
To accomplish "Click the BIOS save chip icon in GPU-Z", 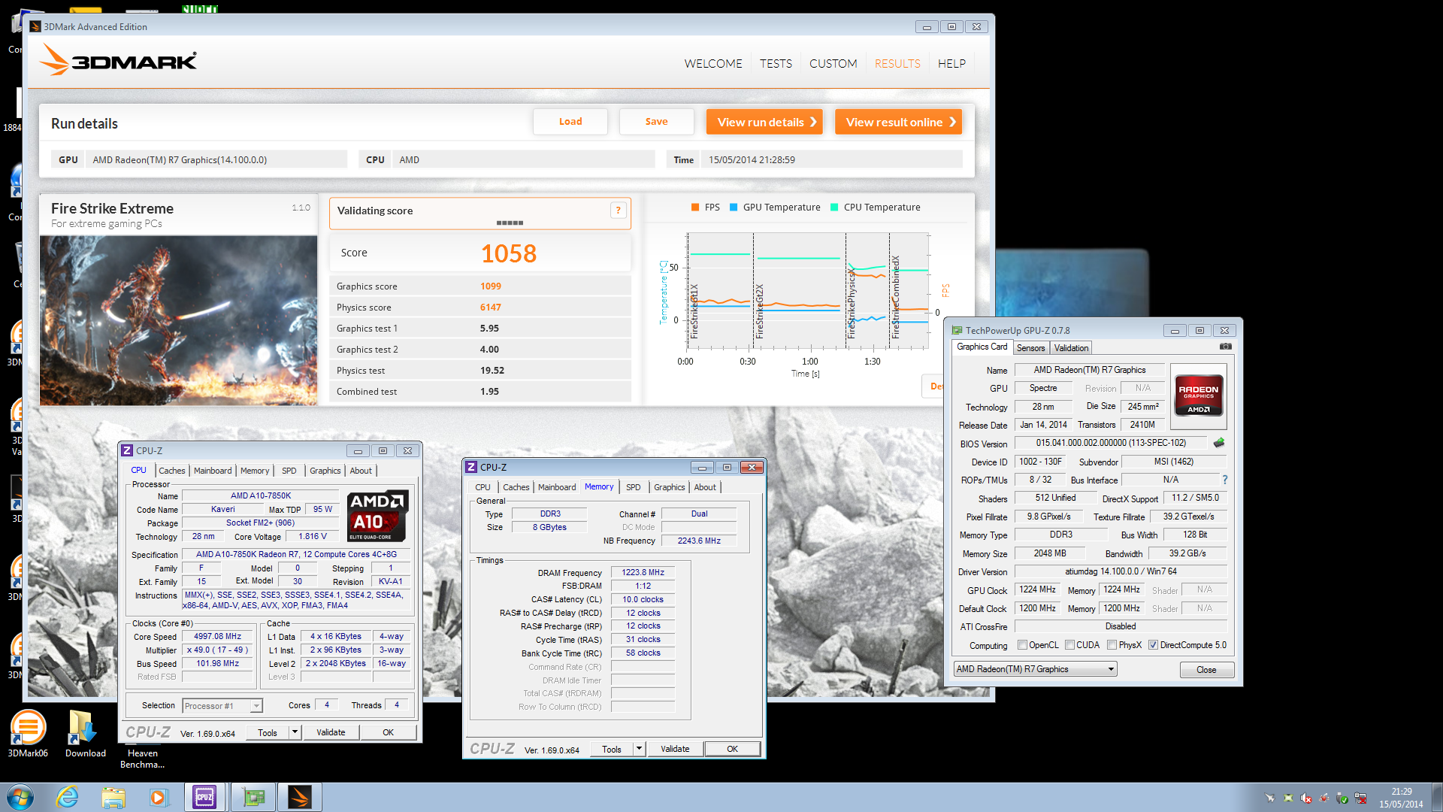I will [x=1219, y=443].
